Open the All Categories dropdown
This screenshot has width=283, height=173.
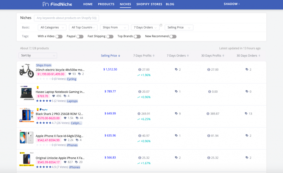click(52, 28)
